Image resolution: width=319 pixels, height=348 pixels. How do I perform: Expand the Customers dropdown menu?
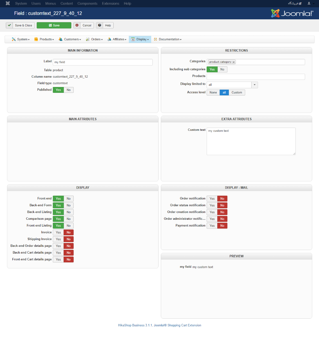[70, 39]
